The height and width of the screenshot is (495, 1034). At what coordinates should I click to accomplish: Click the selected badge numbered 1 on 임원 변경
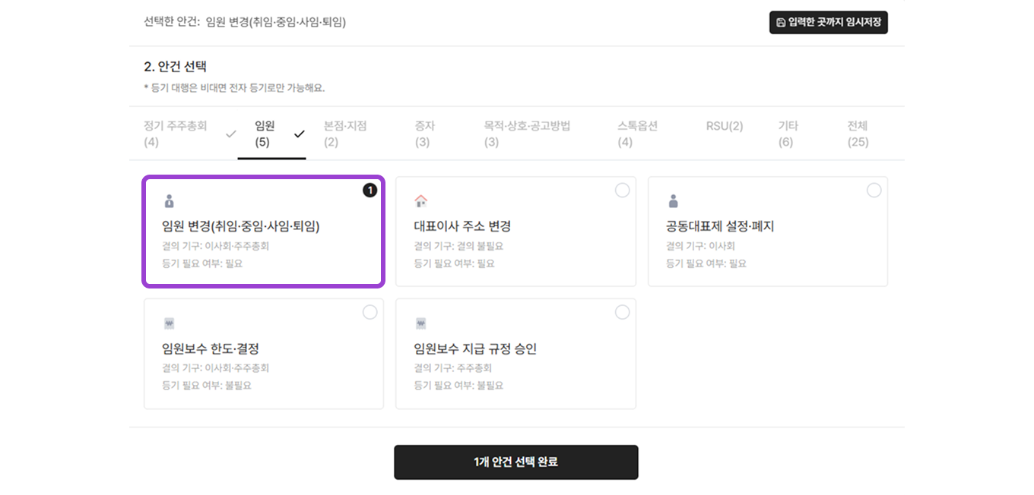pyautogui.click(x=370, y=191)
